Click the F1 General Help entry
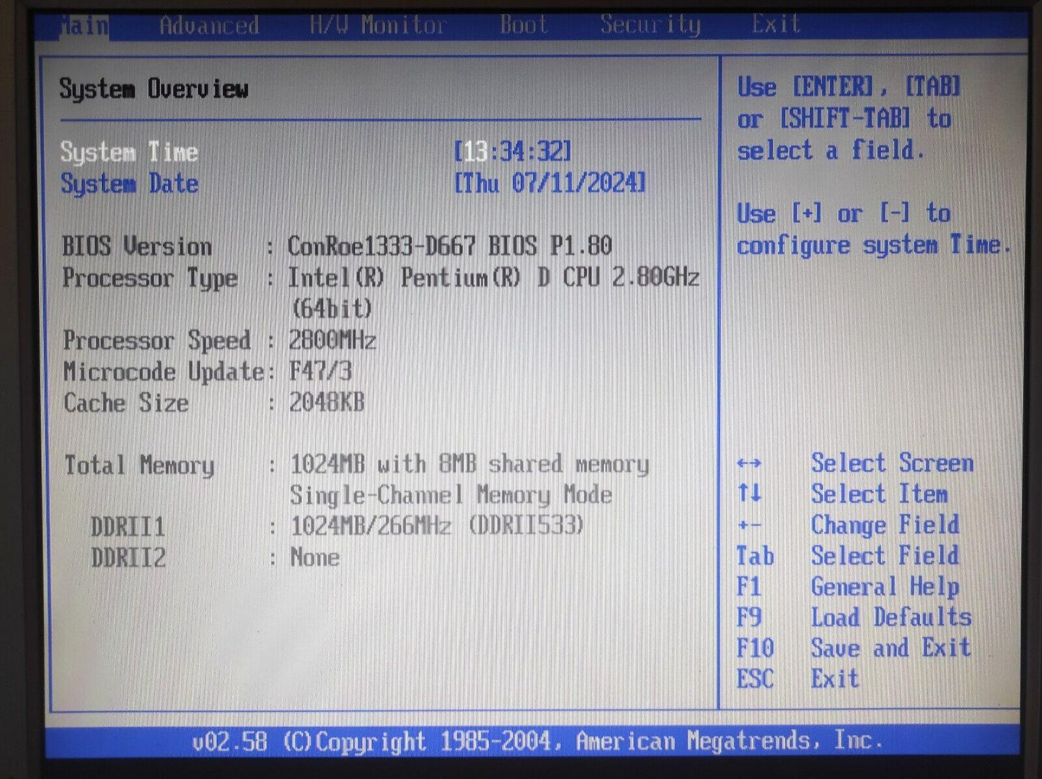This screenshot has width=1042, height=779. point(848,587)
